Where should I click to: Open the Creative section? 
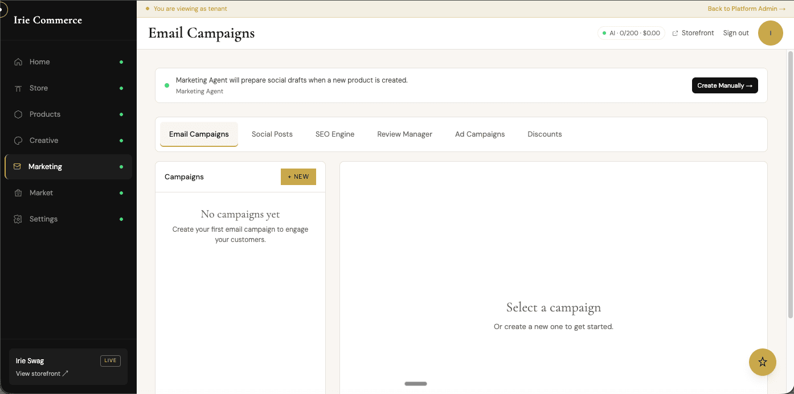click(x=68, y=141)
